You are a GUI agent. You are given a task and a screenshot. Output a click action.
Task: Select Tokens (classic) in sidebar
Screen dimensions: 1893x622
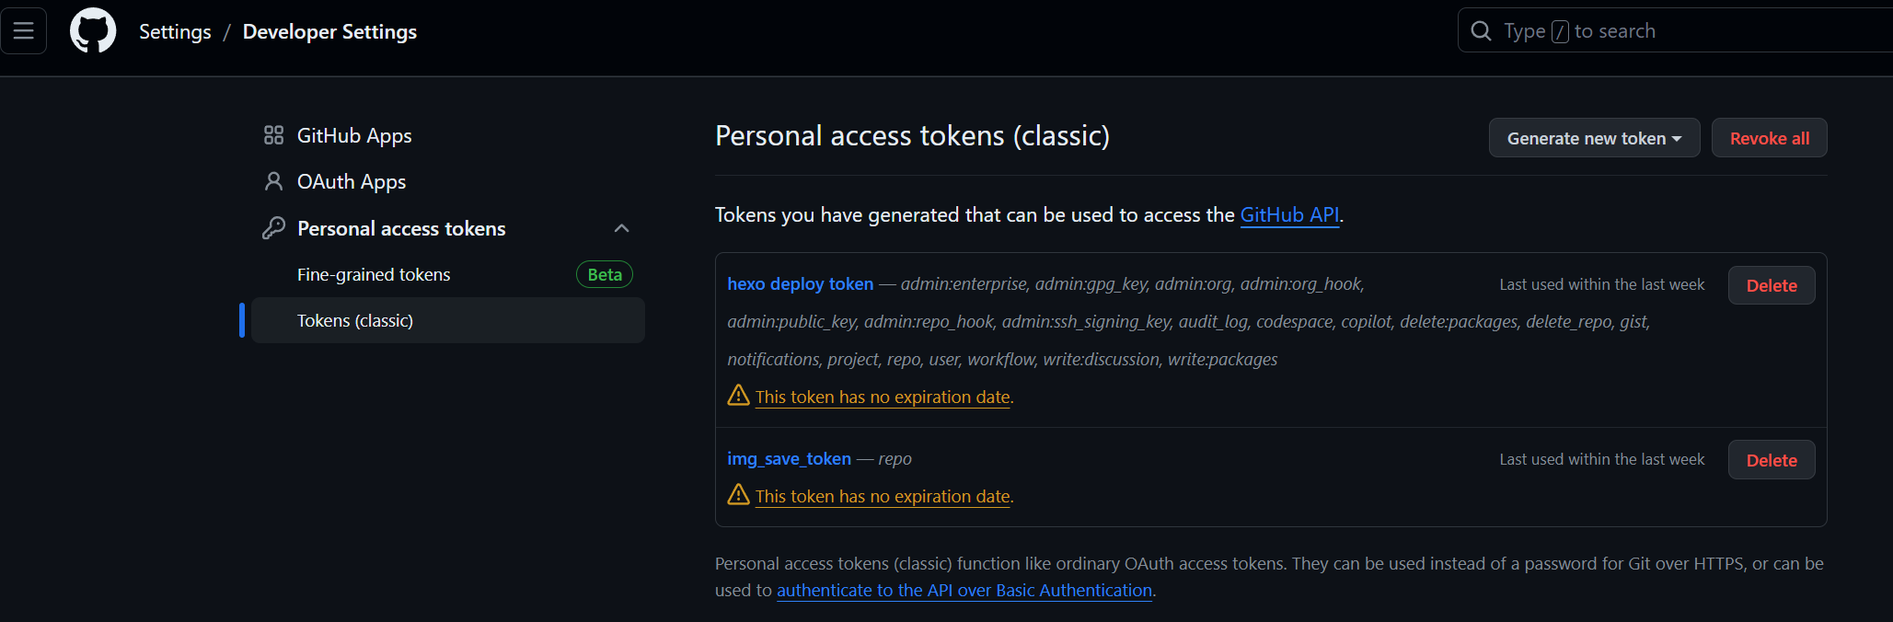point(355,320)
